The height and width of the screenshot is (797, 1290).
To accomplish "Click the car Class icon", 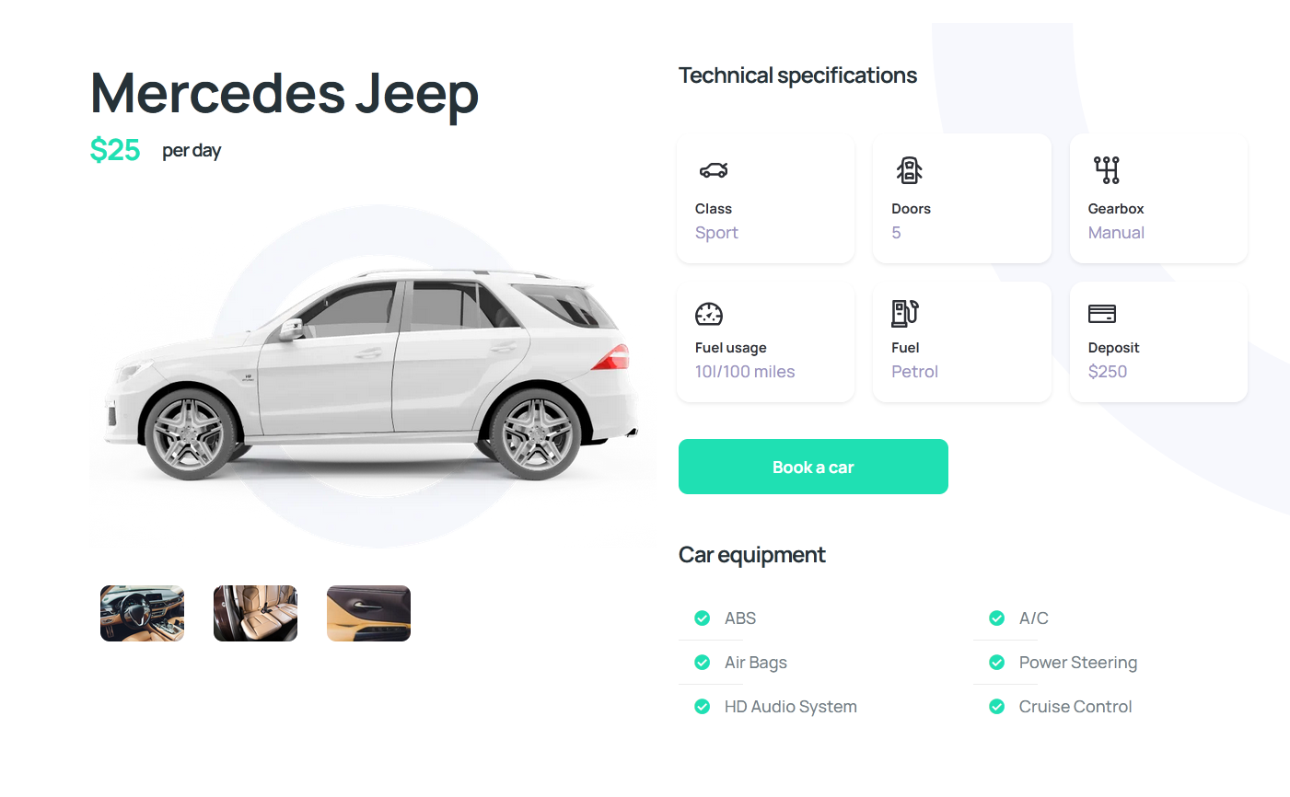I will (714, 170).
